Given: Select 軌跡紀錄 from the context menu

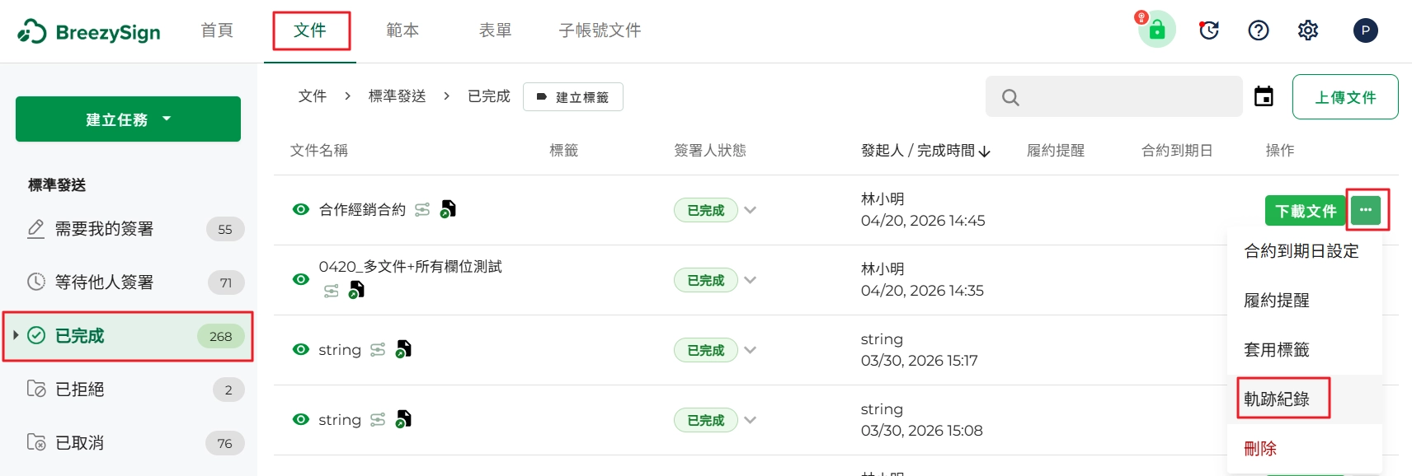Looking at the screenshot, I should coord(1277,399).
